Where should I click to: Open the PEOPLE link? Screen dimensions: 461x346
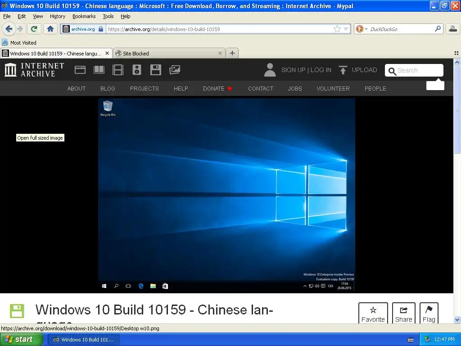375,89
